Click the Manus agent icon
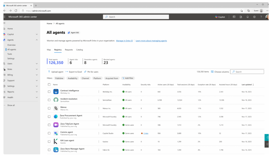This screenshot has height=156, width=271. pyautogui.click(x=56, y=108)
